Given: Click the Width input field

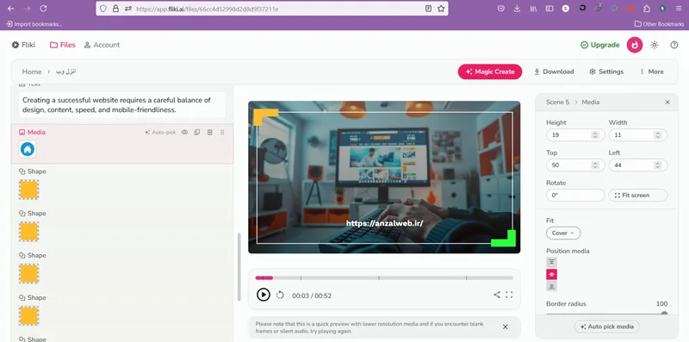Looking at the screenshot, I should pyautogui.click(x=637, y=135).
